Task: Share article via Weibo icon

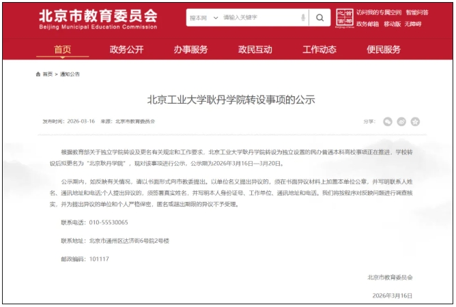Action: [x=401, y=121]
